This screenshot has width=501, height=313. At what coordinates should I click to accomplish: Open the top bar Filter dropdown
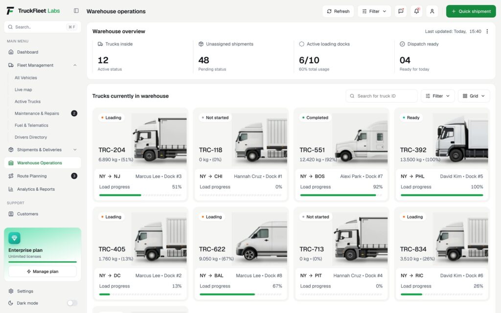point(374,11)
